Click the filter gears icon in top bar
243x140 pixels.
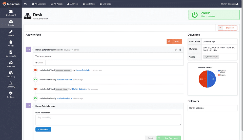[25, 4]
